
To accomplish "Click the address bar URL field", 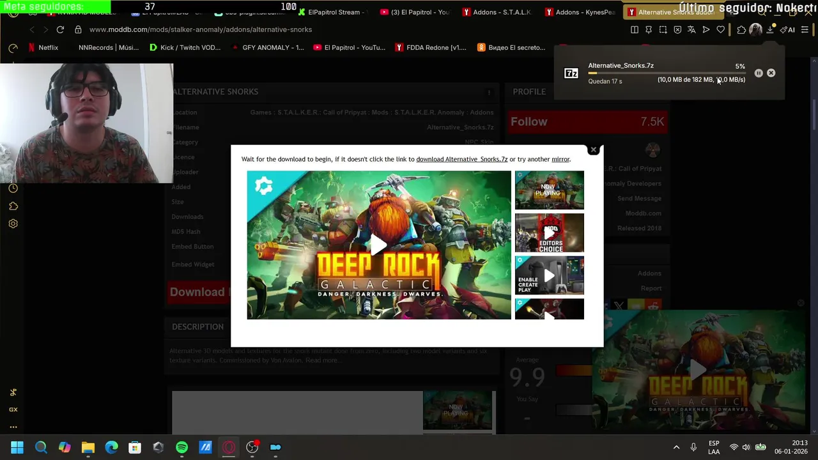I will [x=351, y=29].
